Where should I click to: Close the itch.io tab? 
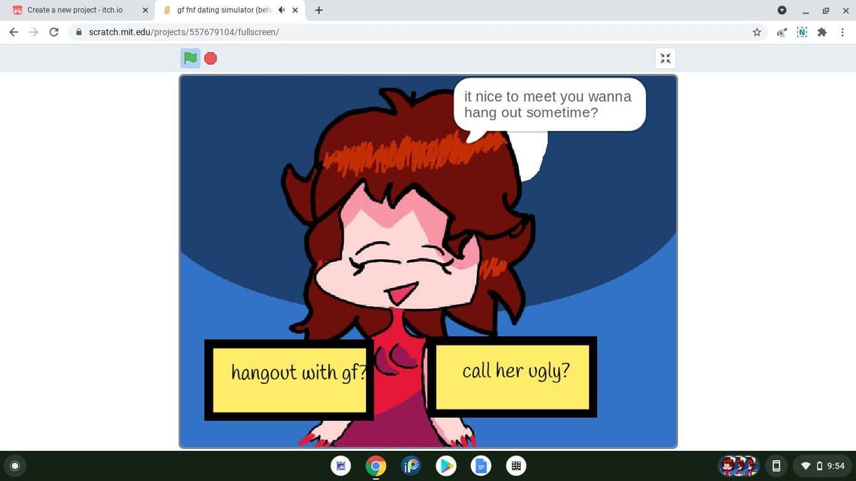145,10
